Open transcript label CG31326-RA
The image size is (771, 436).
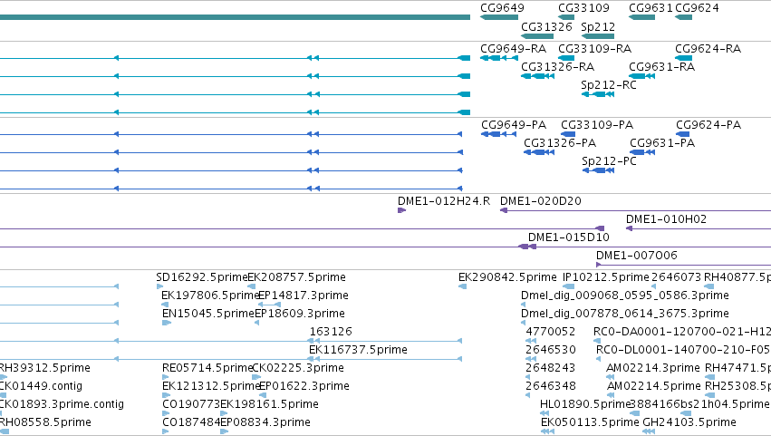point(557,66)
